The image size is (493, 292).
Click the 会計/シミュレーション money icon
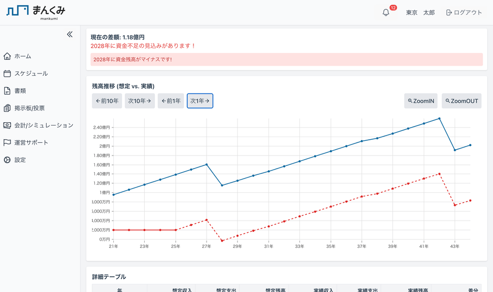pos(7,126)
